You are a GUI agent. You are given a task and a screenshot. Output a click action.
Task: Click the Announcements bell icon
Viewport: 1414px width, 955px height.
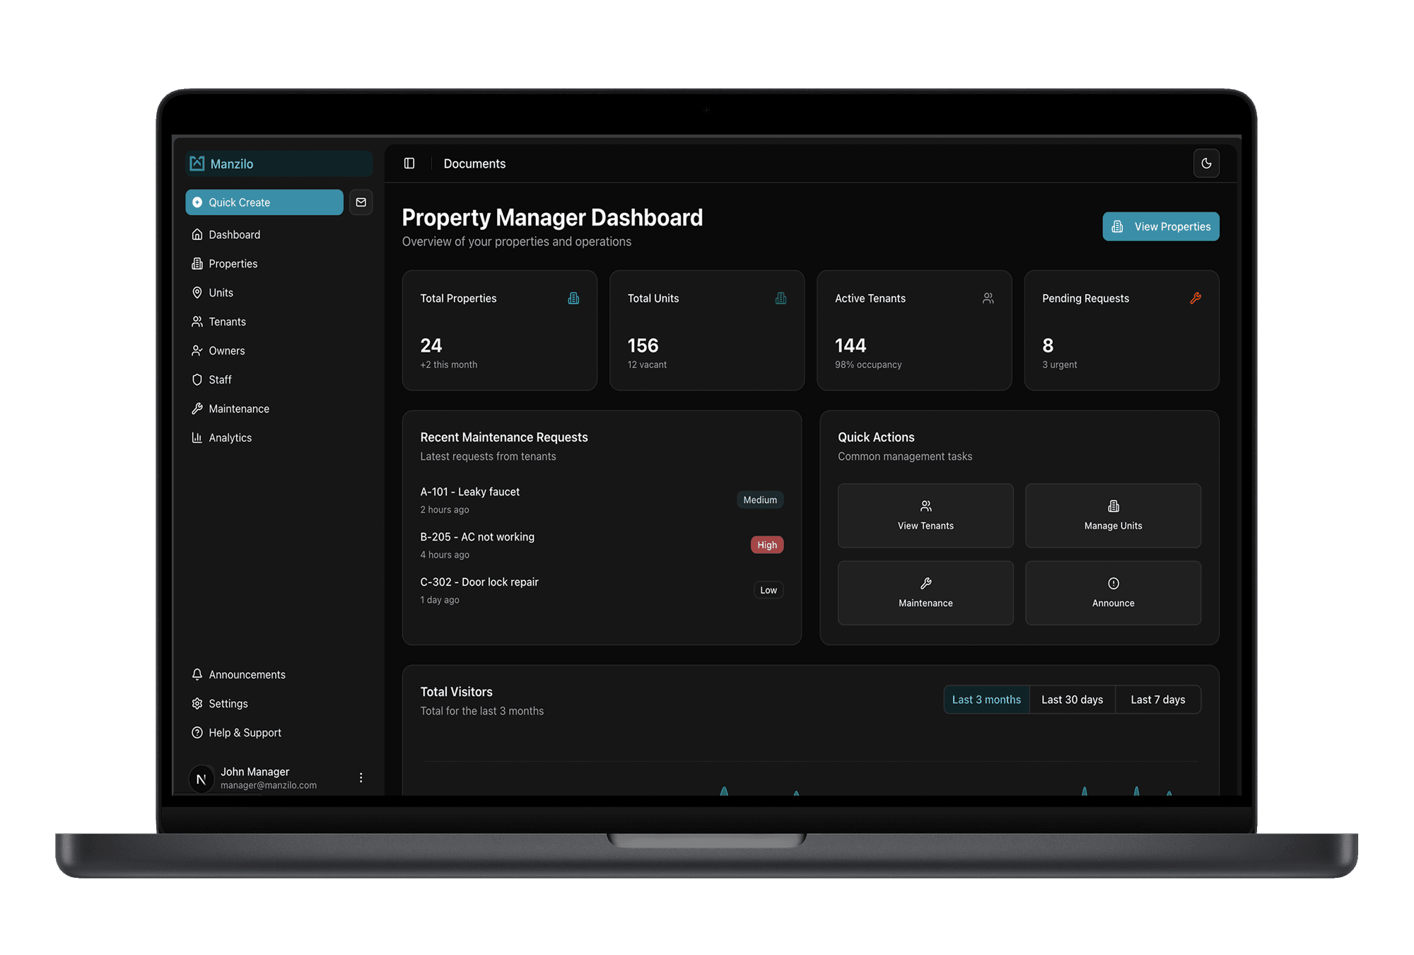coord(197,674)
